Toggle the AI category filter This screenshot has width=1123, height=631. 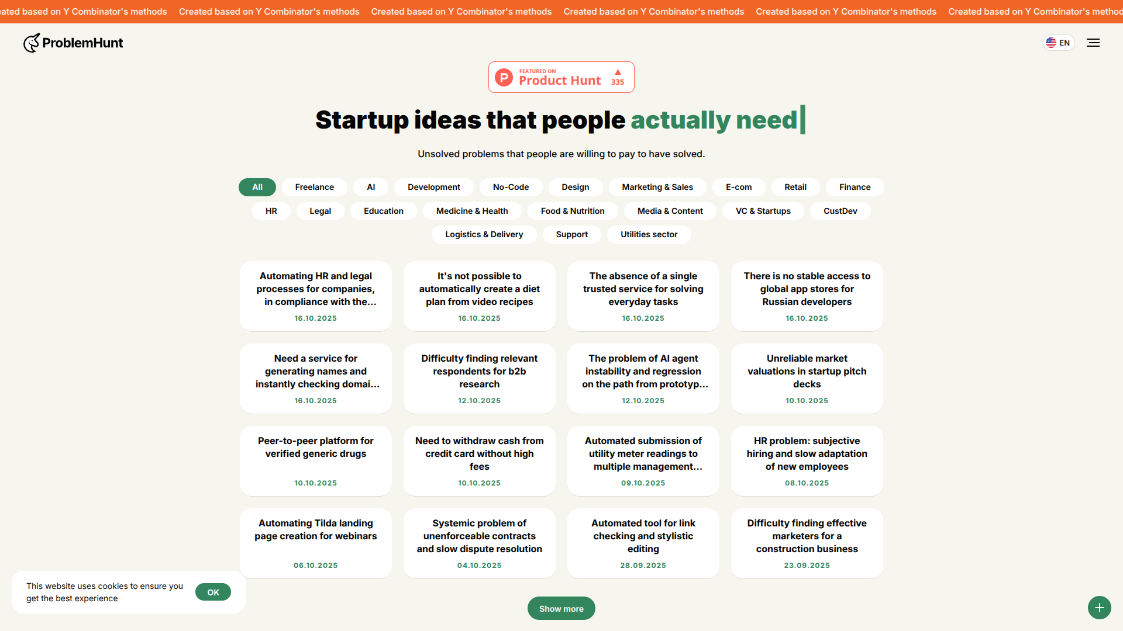click(x=371, y=187)
